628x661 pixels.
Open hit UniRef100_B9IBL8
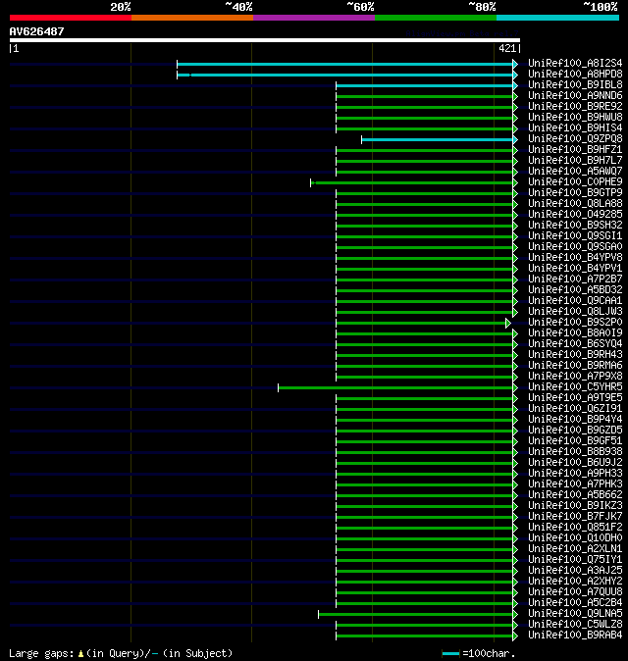click(x=575, y=84)
